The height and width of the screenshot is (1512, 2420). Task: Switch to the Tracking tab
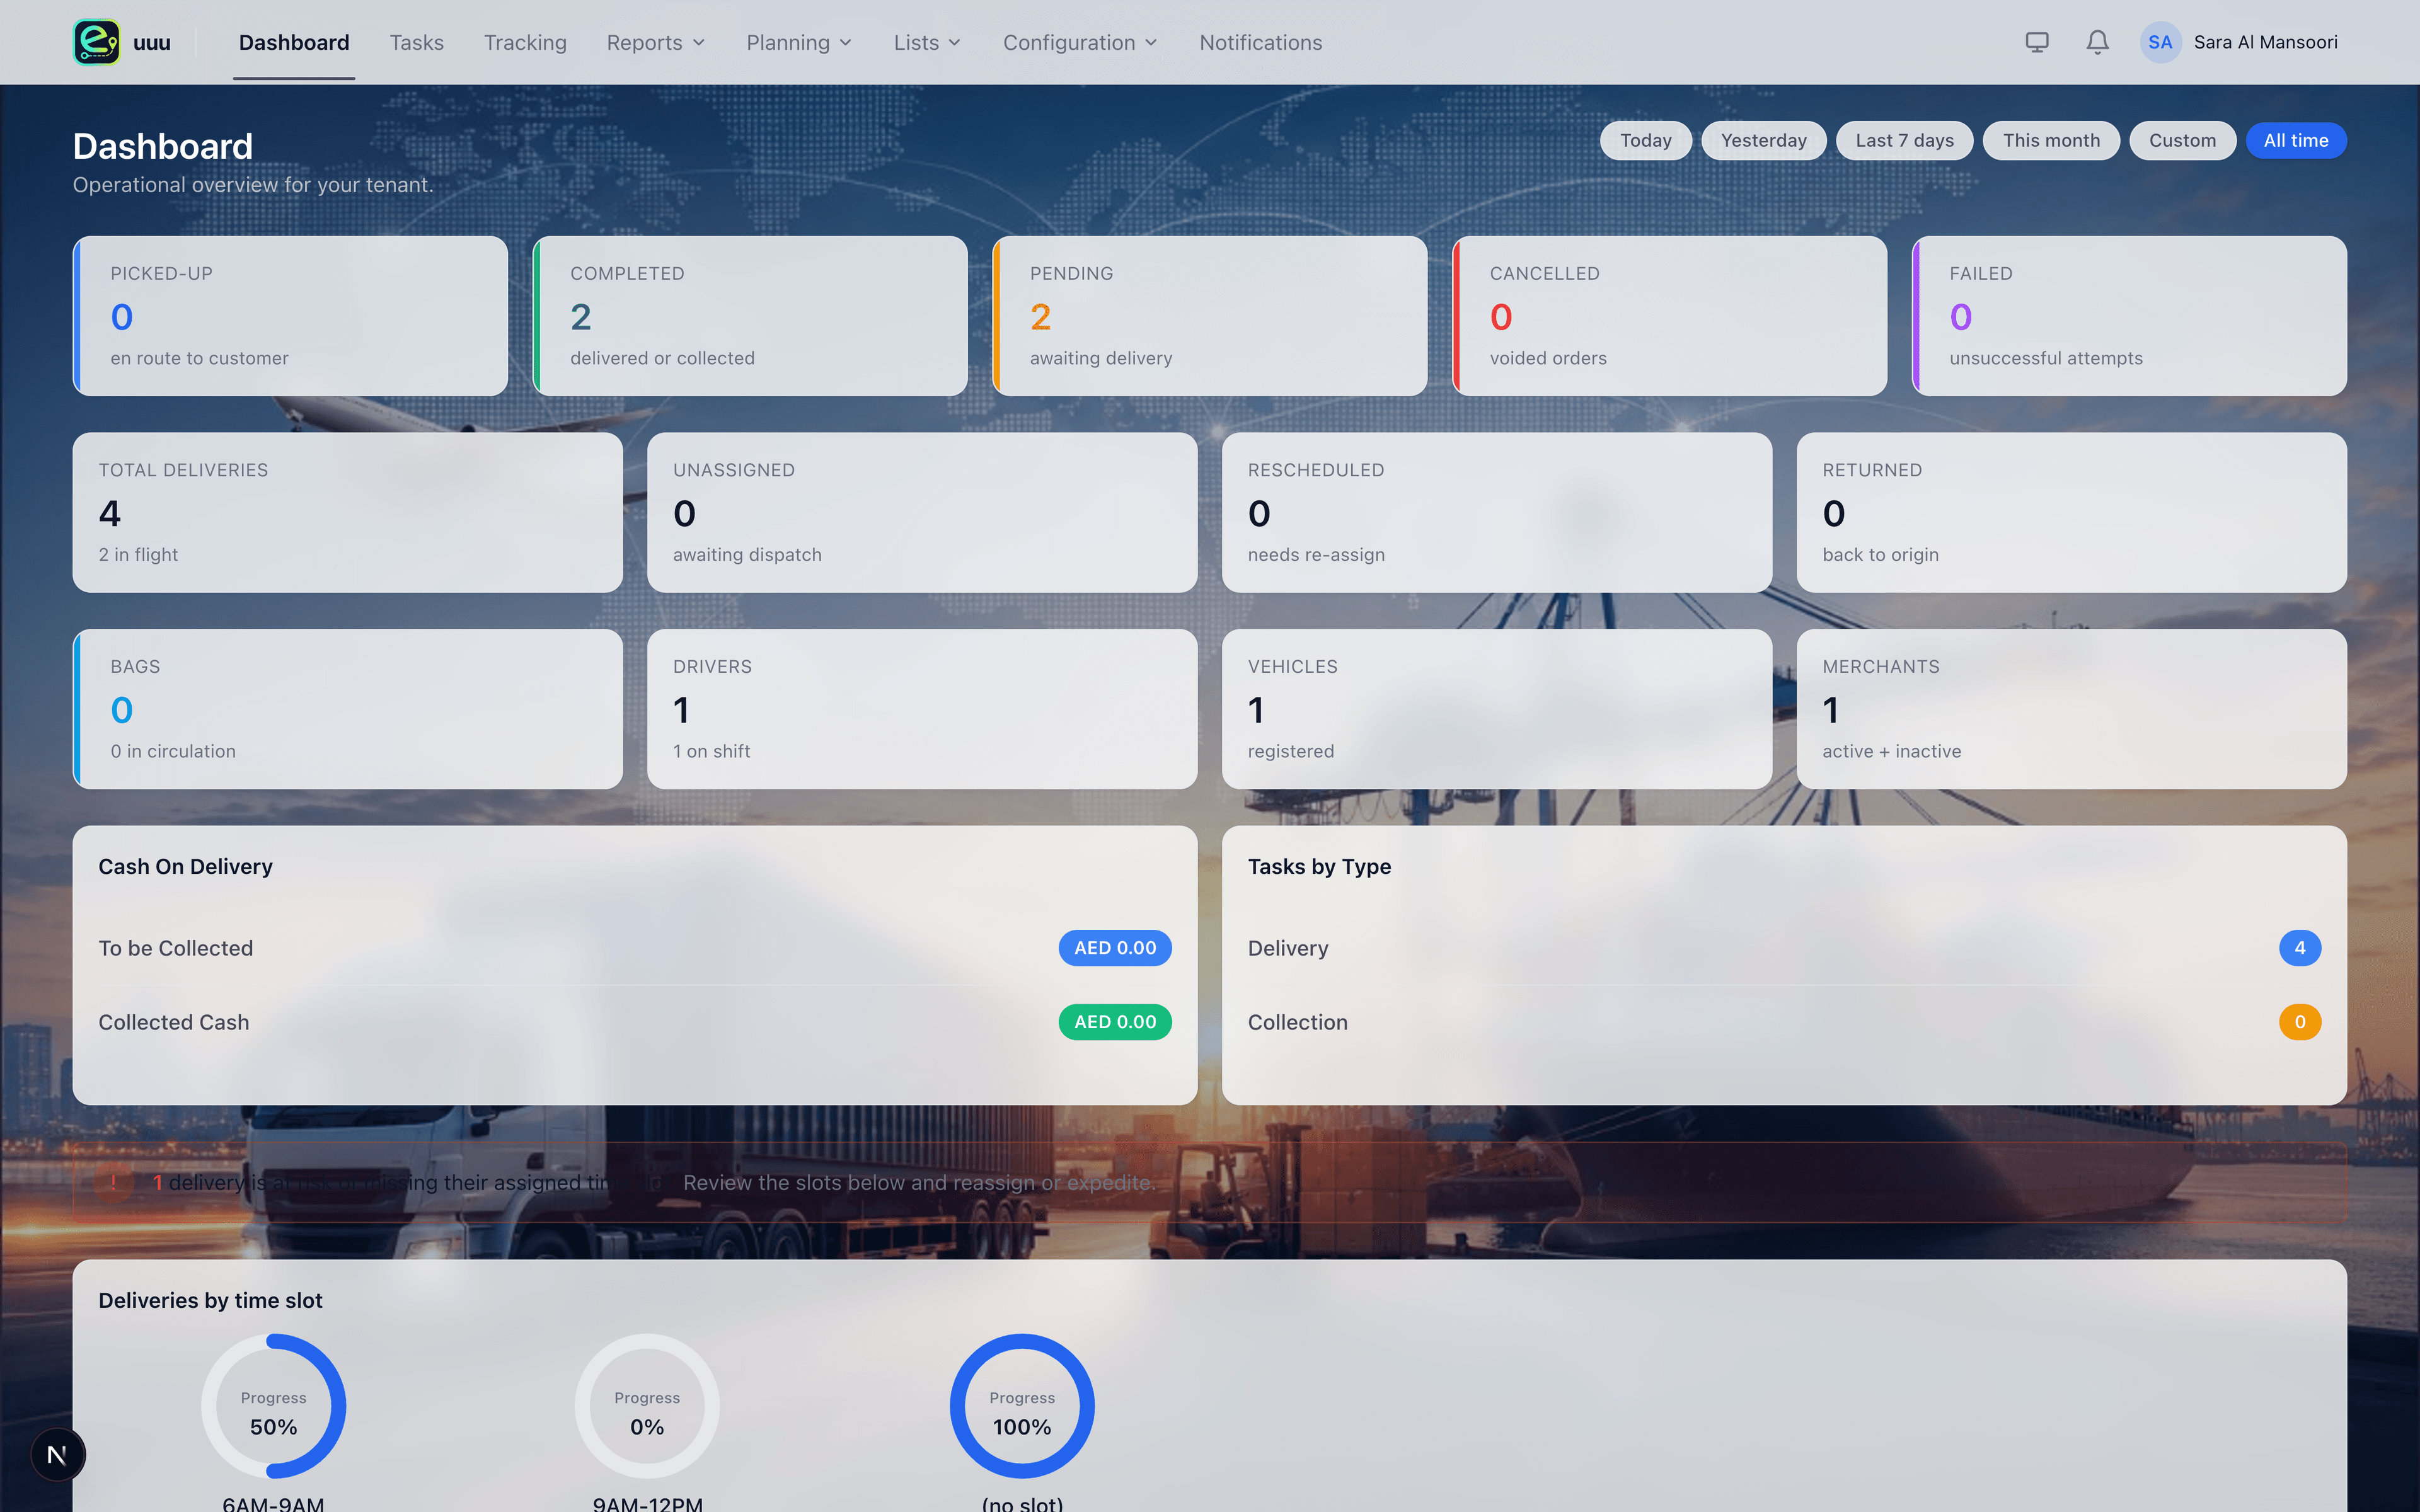pyautogui.click(x=525, y=42)
